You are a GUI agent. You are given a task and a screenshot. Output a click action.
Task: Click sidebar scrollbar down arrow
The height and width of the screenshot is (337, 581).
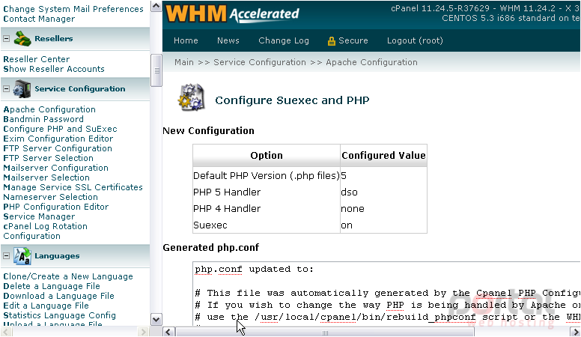156,320
